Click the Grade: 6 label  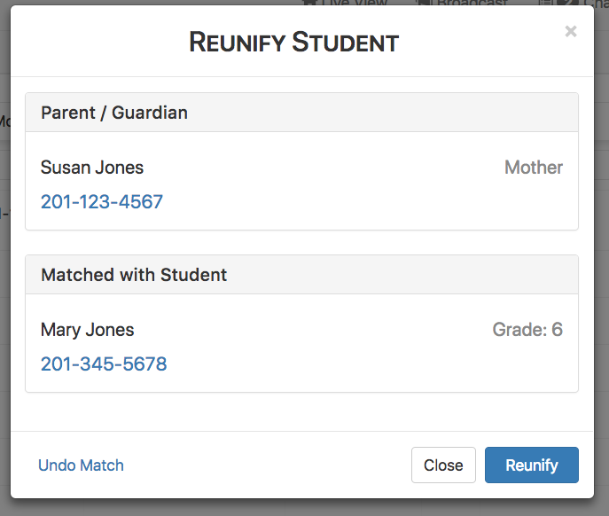pyautogui.click(x=527, y=330)
